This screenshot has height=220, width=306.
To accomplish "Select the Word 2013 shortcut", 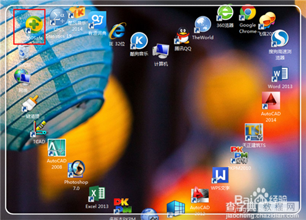I will pyautogui.click(x=280, y=74).
